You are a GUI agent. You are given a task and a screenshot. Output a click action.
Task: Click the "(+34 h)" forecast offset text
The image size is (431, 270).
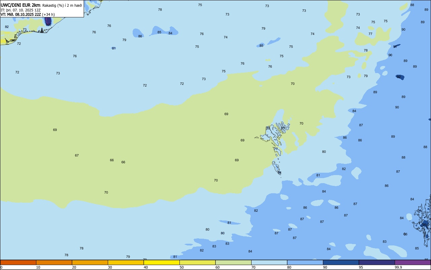click(x=48, y=14)
